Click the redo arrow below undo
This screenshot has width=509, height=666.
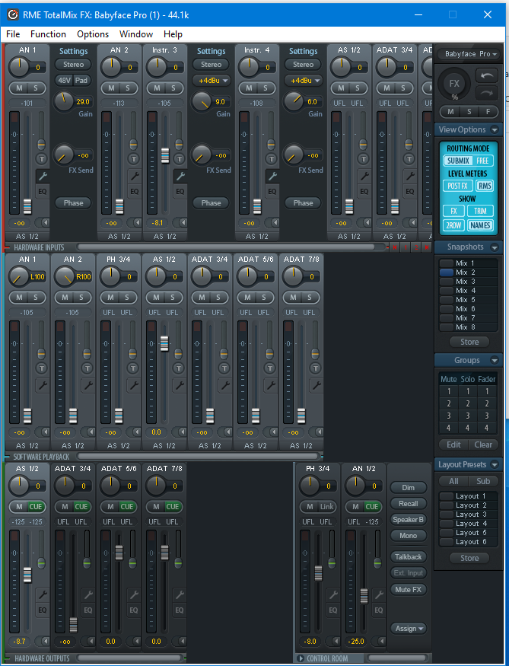pos(487,93)
